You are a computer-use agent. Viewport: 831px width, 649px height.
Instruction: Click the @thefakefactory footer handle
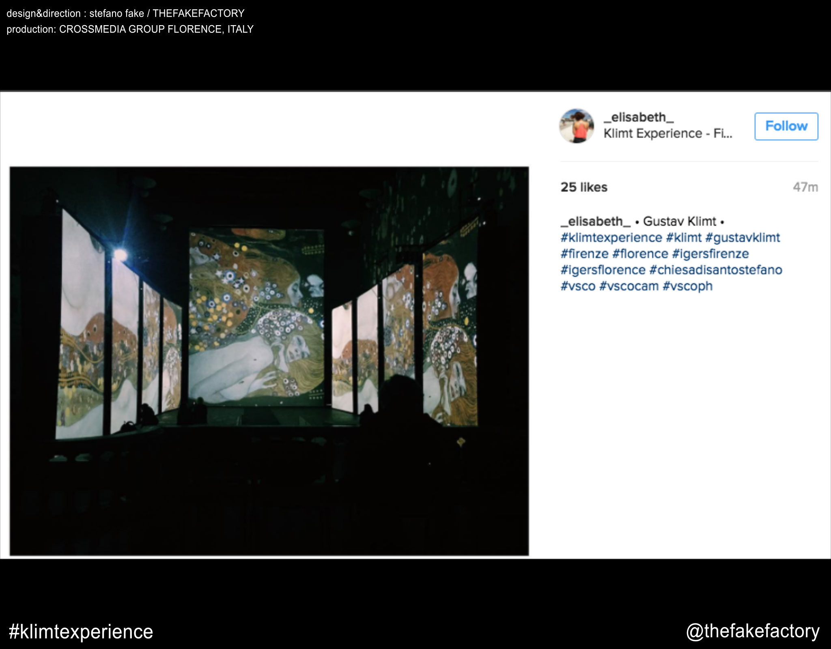(753, 632)
